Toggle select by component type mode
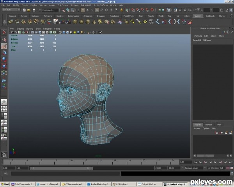Image resolution: width=234 pixels, height=187 pixels. point(73,10)
